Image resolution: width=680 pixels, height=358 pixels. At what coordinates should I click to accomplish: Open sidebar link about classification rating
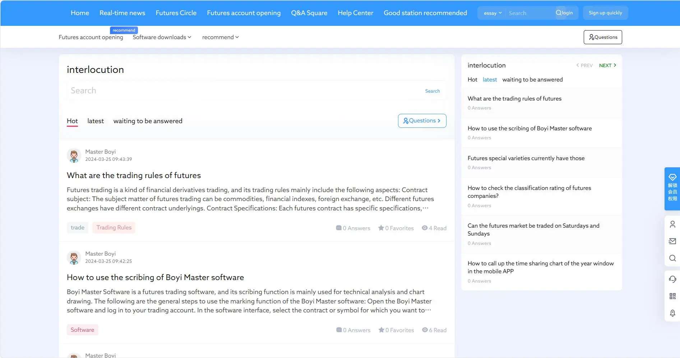529,192
